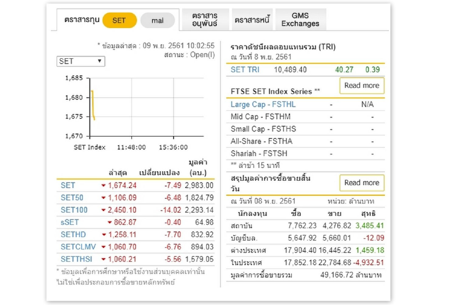Click the red down arrow beside 862.87
This screenshot has width=457, height=305.
point(110,223)
